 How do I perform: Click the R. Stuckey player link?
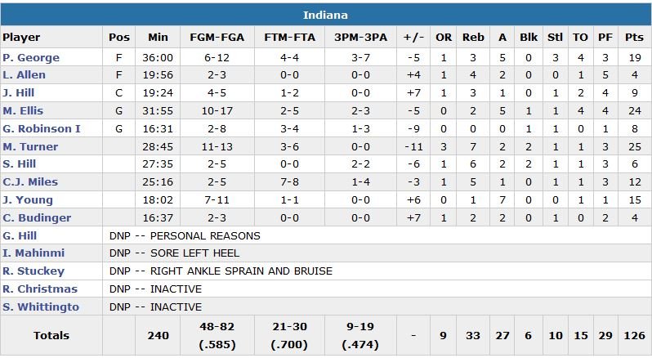tap(33, 271)
